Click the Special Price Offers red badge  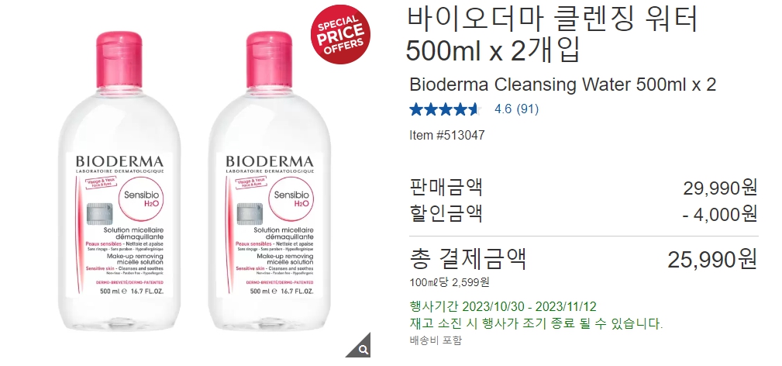pyautogui.click(x=341, y=34)
